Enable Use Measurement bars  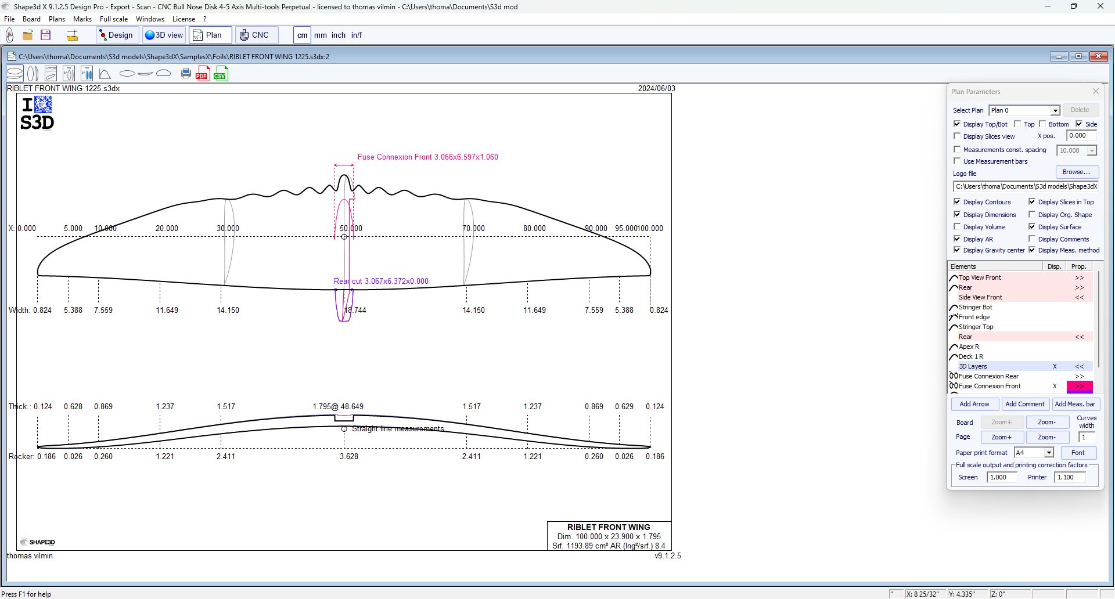(957, 161)
